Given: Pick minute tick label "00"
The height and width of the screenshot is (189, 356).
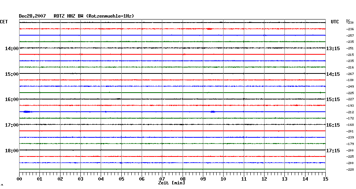Looking at the screenshot, I should 19,179.
